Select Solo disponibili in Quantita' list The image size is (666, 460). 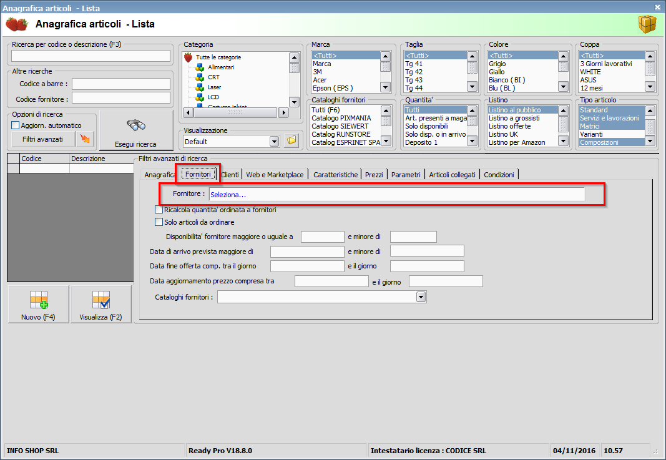426,126
